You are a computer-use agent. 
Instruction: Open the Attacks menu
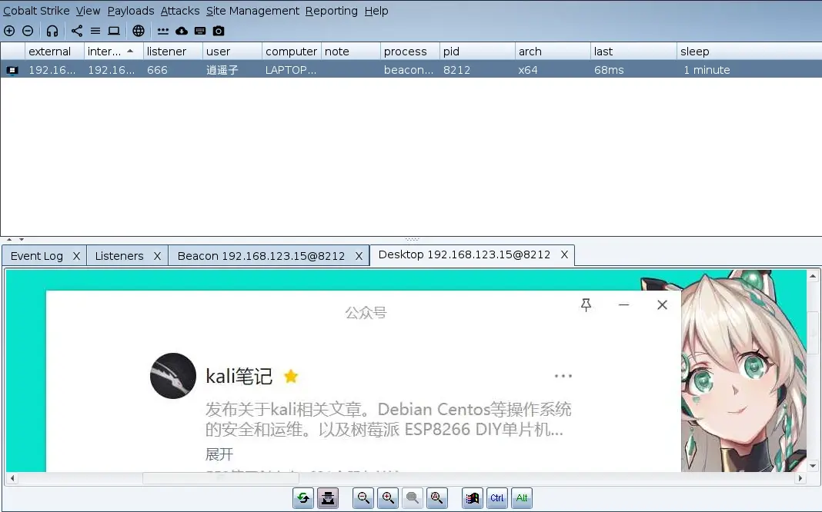[180, 11]
